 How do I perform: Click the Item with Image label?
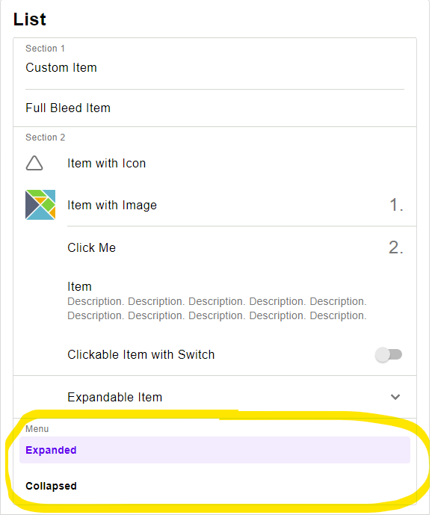[x=112, y=206]
